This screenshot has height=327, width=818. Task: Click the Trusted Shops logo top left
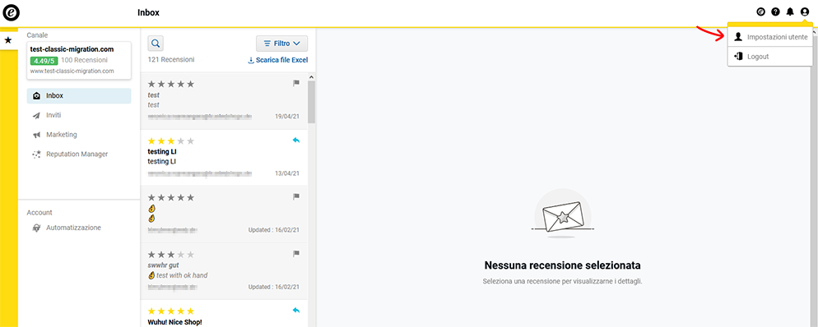12,12
